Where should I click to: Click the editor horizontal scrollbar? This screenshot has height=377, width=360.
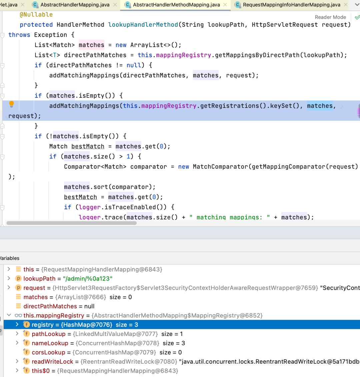(71, 223)
